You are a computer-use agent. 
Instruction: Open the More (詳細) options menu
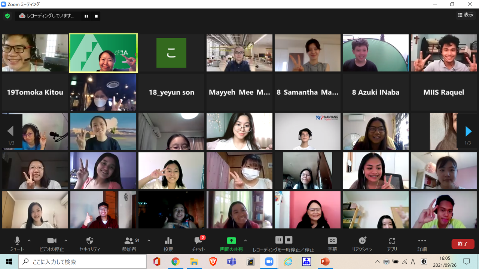(x=422, y=244)
